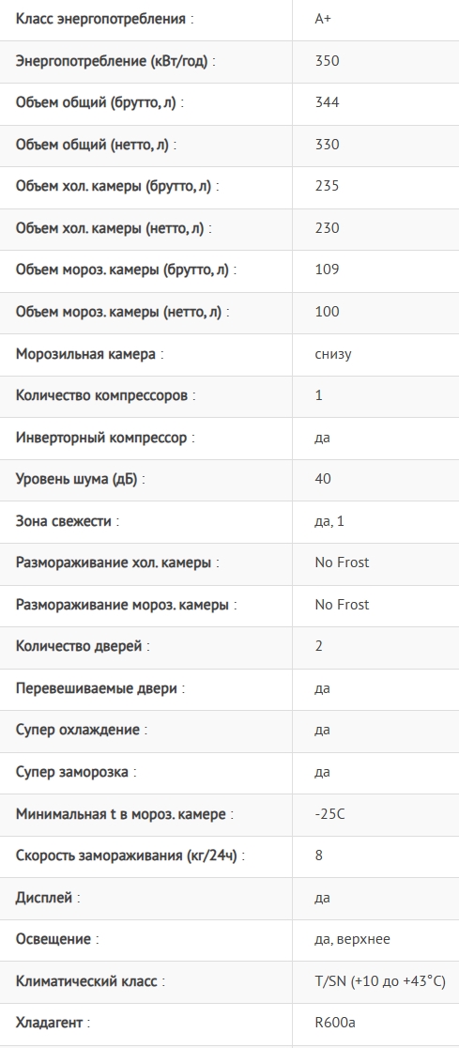Select the 'A+' energy class value
Viewport: 459px width, 1048px height.
(x=323, y=19)
